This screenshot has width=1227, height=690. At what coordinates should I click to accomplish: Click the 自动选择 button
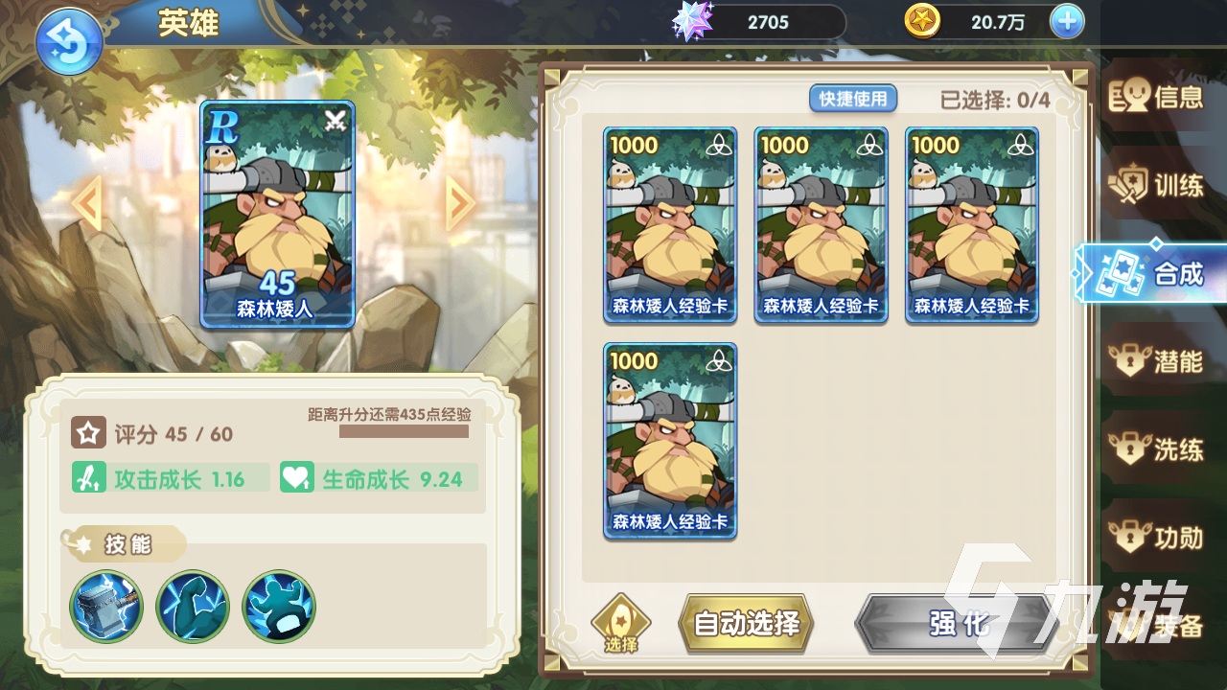coord(746,625)
